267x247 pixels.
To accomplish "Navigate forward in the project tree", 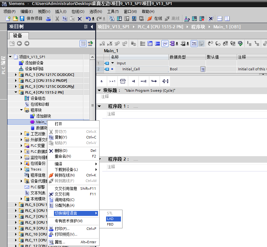I will click(x=27, y=43).
